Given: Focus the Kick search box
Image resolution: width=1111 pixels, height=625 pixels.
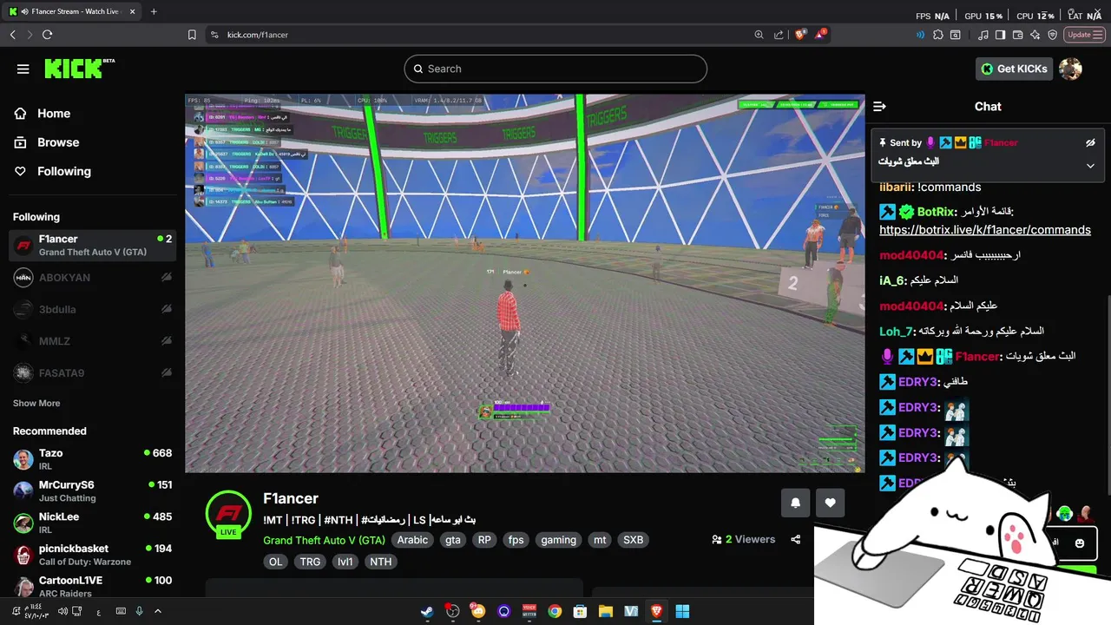Looking at the screenshot, I should (555, 69).
